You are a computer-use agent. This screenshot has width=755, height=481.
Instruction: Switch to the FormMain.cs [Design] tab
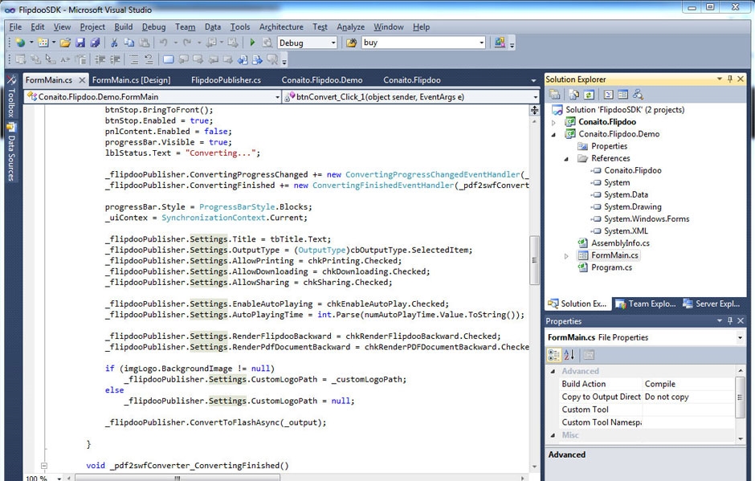click(131, 80)
